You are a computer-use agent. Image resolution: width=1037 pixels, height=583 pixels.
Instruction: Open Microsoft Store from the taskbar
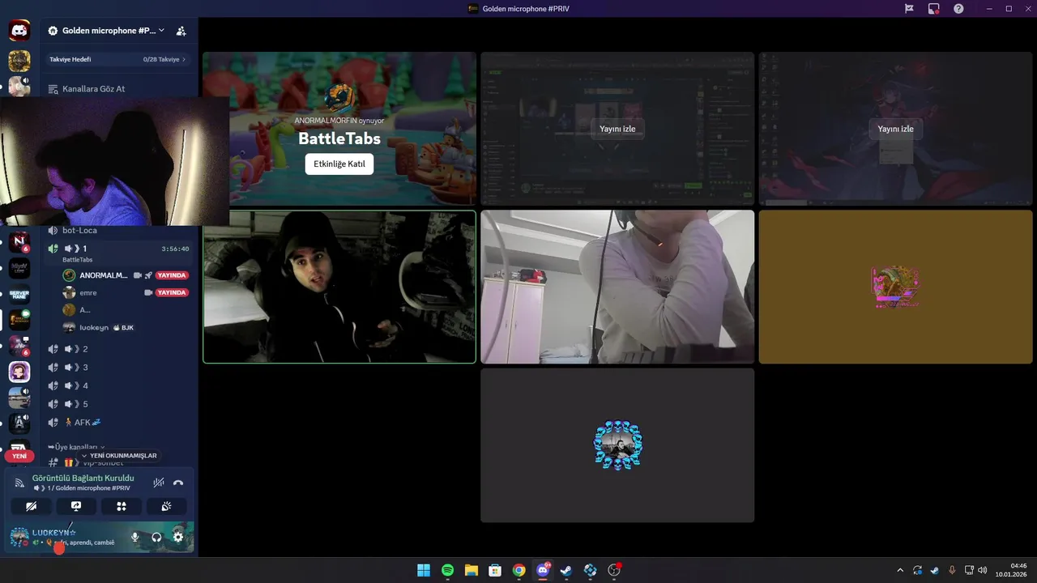[495, 570]
